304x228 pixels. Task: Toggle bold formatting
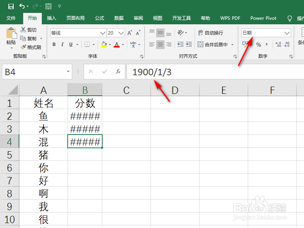tap(54, 44)
